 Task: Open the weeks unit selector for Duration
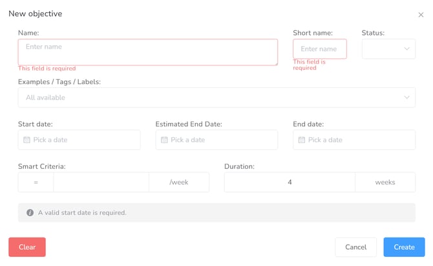[x=385, y=183]
